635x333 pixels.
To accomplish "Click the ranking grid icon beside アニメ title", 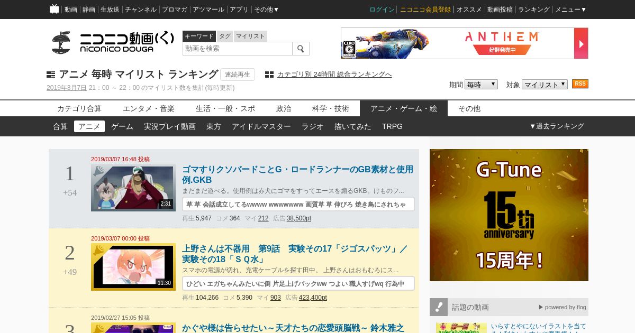I will coord(51,75).
